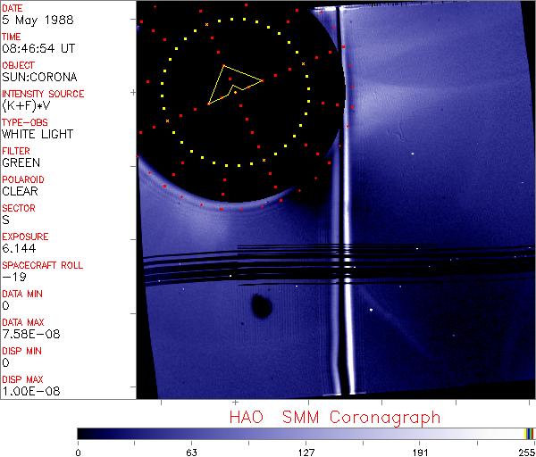This screenshot has width=536, height=457.
Task: Click the color bar's "255" tick label
Action: click(527, 453)
